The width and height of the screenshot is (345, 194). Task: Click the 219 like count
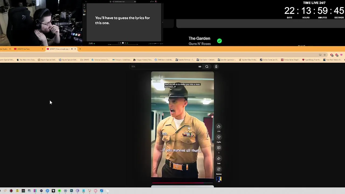point(219,131)
